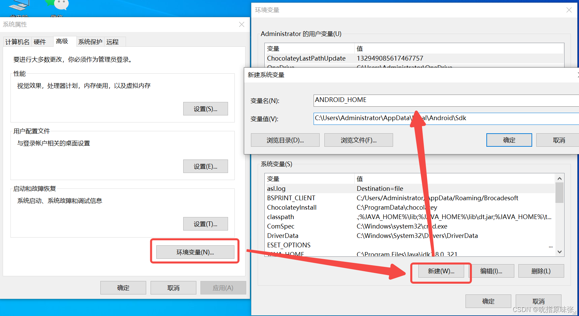This screenshot has width=579, height=316.
Task: Click the Destination=file value cell
Action: pos(380,188)
